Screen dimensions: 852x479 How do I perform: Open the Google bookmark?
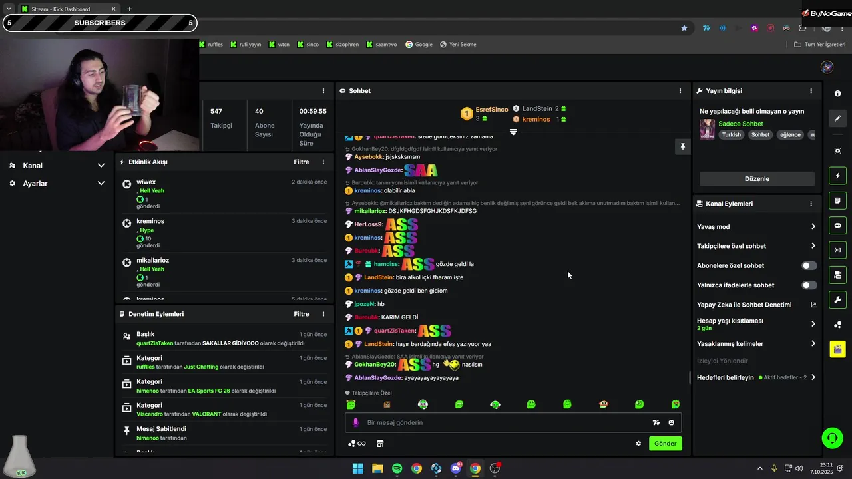coord(419,45)
